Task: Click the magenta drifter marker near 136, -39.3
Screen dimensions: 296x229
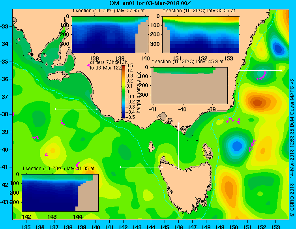Action: coord(36,137)
